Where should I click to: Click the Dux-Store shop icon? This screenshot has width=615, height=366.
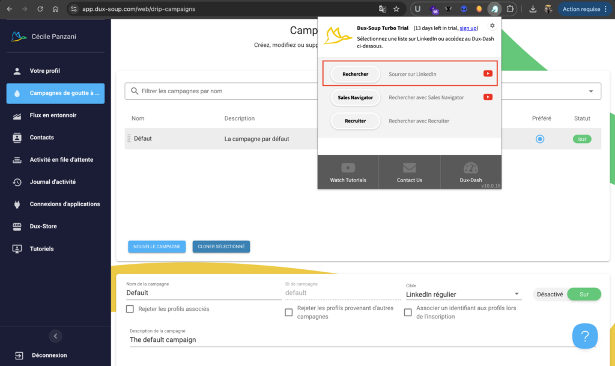point(17,227)
